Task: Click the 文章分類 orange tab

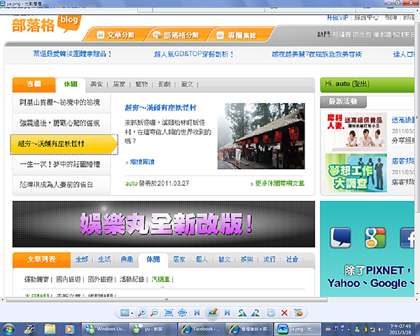Action: (115, 35)
